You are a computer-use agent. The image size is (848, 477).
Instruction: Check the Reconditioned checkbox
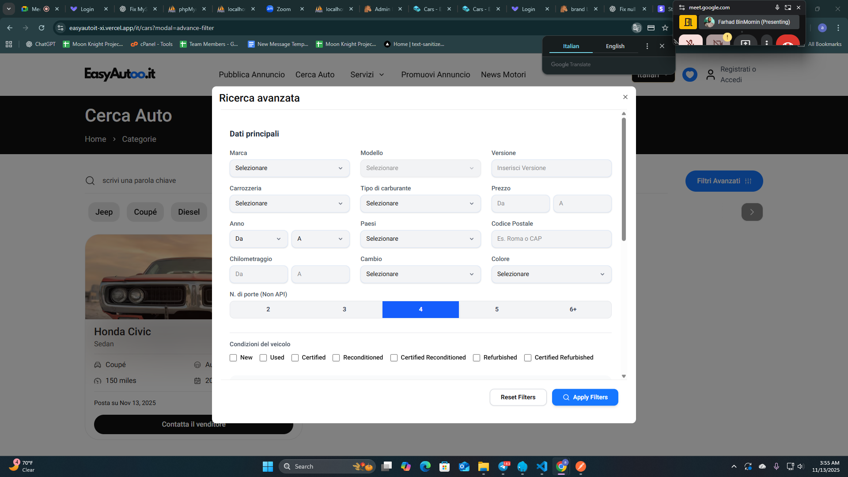(336, 358)
